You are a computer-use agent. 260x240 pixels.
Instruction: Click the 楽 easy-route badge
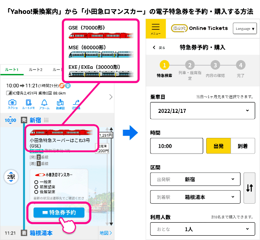pos(68,86)
